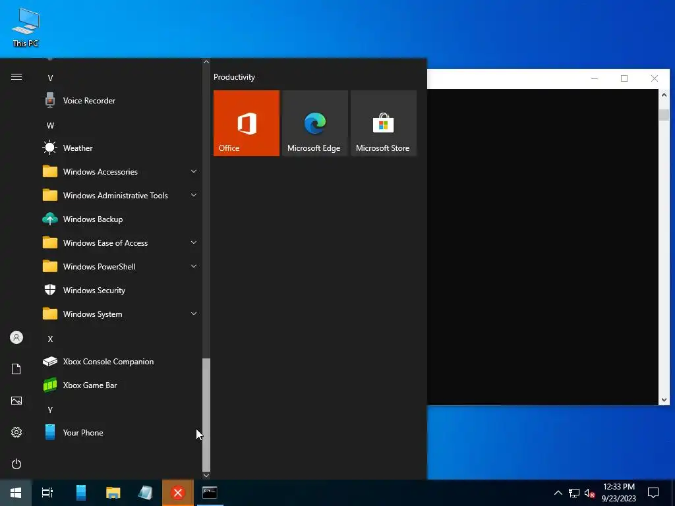675x506 pixels.
Task: Open the notification center icon
Action: [x=653, y=493]
